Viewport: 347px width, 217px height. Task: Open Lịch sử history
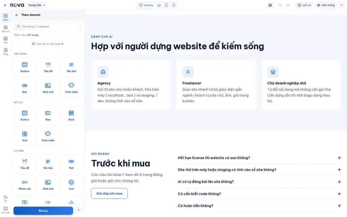[304, 5]
